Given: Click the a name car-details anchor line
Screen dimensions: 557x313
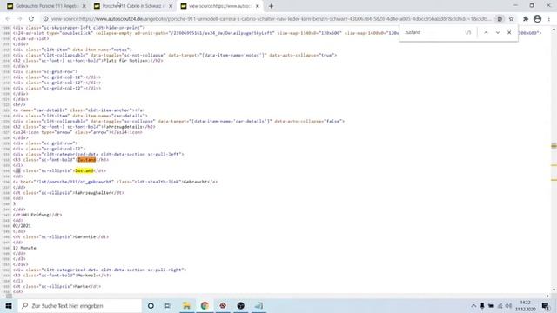Looking at the screenshot, I should (x=79, y=110).
